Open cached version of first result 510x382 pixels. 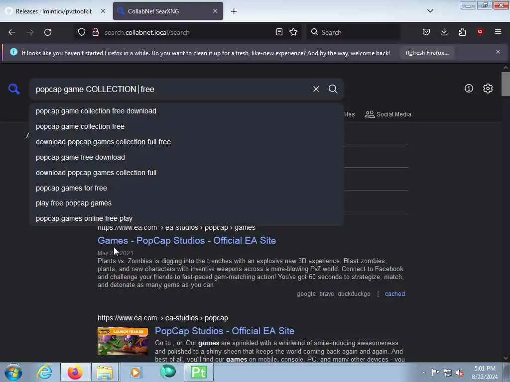tap(395, 294)
